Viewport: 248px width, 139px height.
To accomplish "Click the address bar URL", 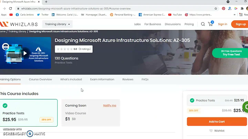I will point(76,9).
